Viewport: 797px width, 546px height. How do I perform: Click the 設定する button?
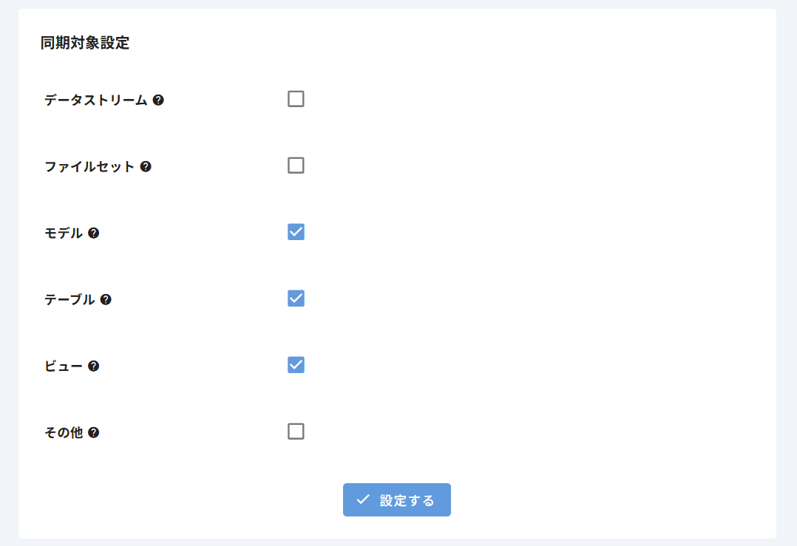point(397,499)
